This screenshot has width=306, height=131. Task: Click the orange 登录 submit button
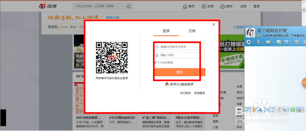click(179, 72)
